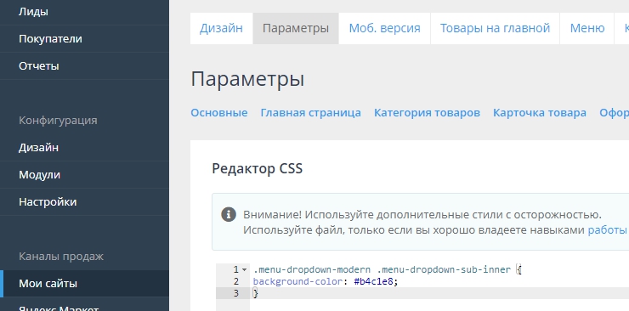Follow the 'работы' link in warning

click(x=608, y=230)
